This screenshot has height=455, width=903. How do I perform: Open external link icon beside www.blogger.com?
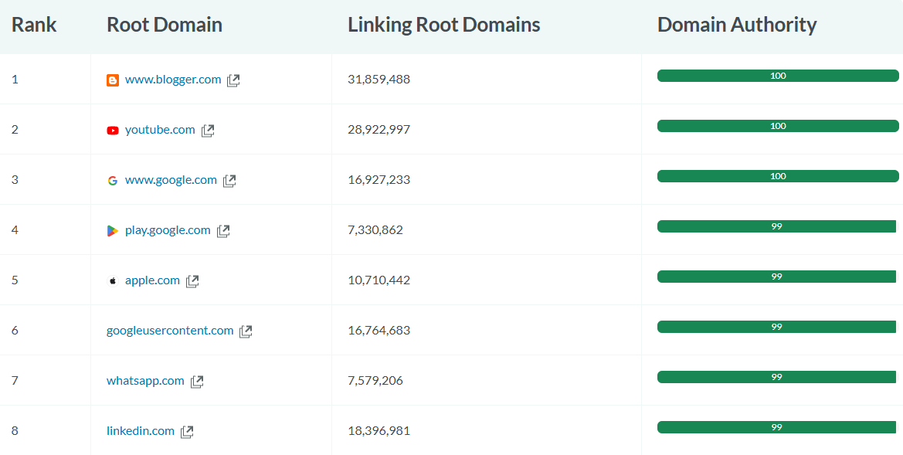coord(233,80)
